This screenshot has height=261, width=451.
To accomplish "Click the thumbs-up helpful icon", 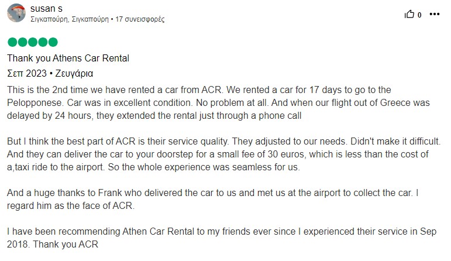I will (409, 14).
